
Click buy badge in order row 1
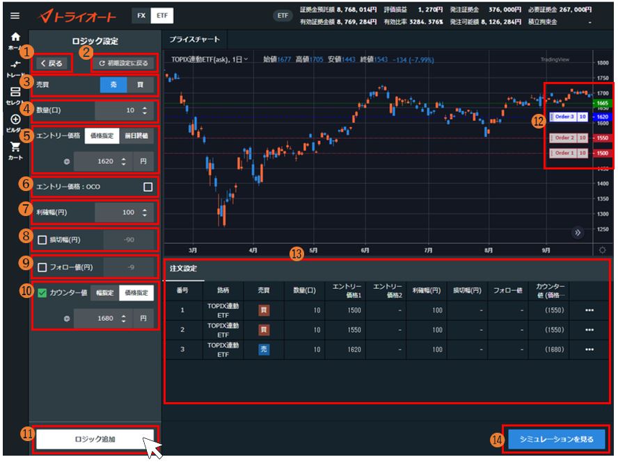264,310
